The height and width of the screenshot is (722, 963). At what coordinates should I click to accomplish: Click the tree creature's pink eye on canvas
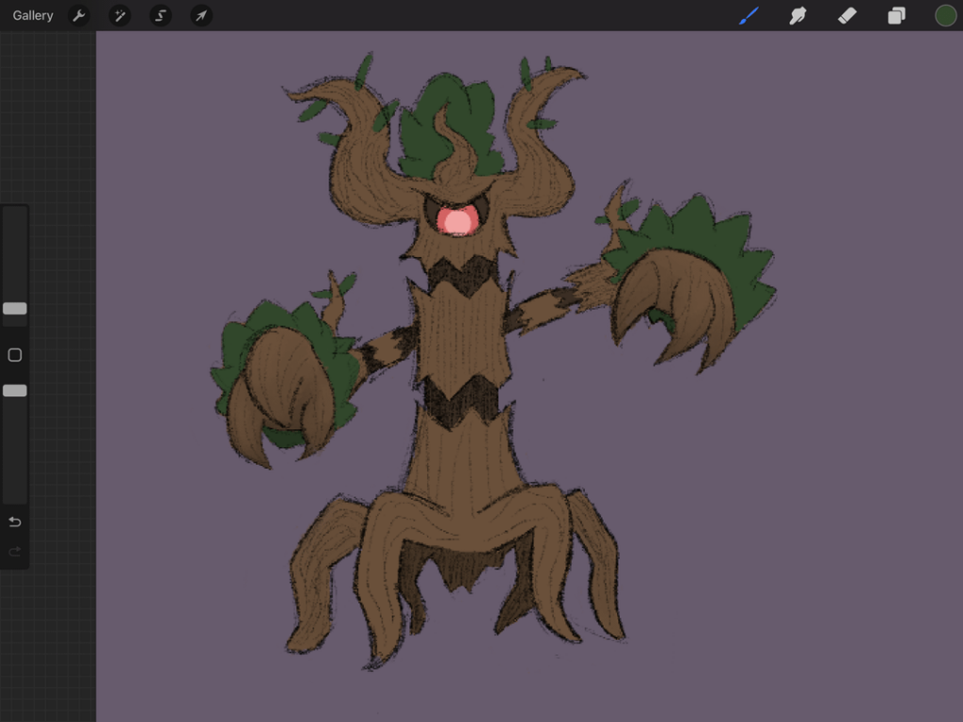coord(458,221)
